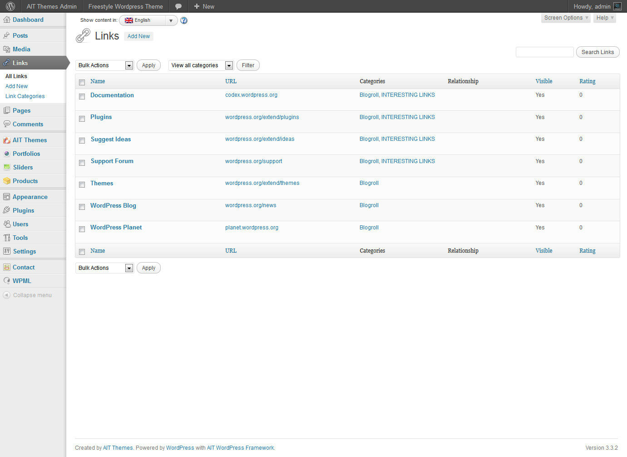Check the Suggest Ideas row checkbox
The image size is (627, 457).
point(82,140)
